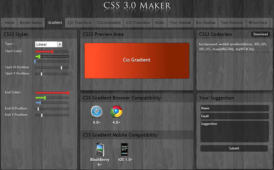Adjust the End Color blue slider
Screen dimensions: 274x170
(52, 103)
